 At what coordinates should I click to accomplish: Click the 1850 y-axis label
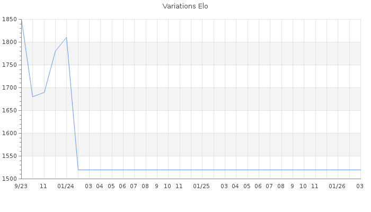point(10,20)
